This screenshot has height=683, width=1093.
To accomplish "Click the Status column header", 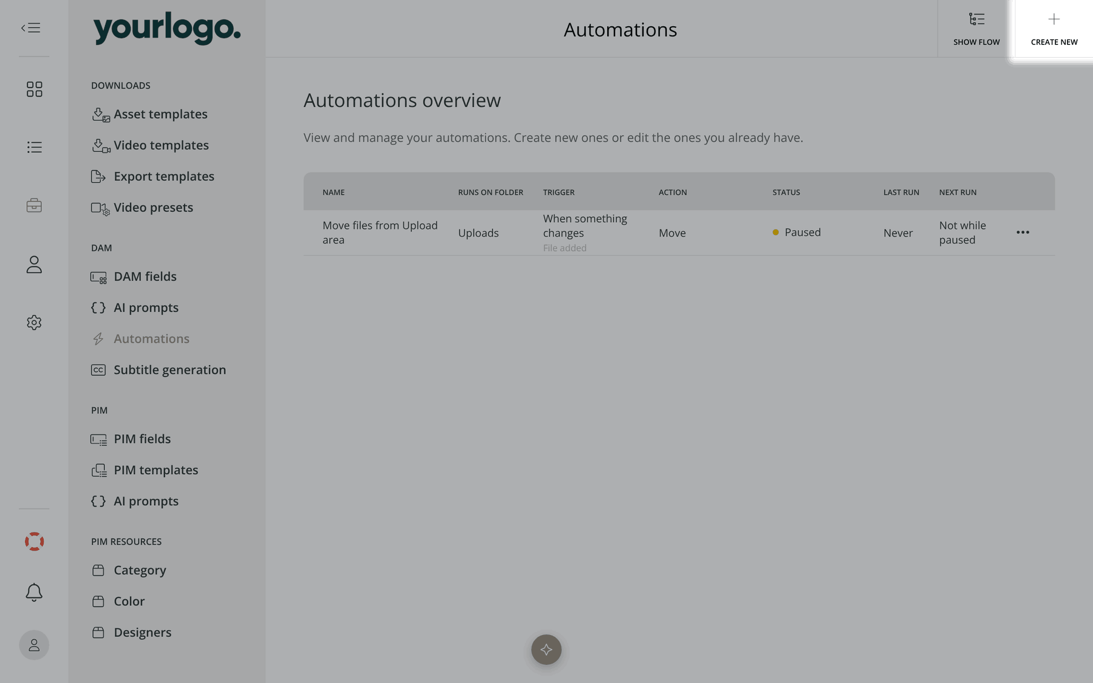I will tap(786, 192).
